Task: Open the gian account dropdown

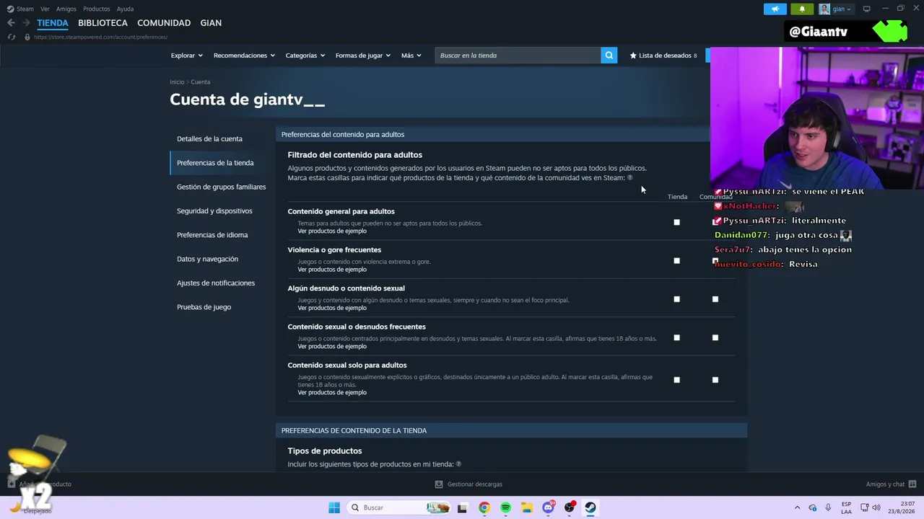Action: coord(842,9)
